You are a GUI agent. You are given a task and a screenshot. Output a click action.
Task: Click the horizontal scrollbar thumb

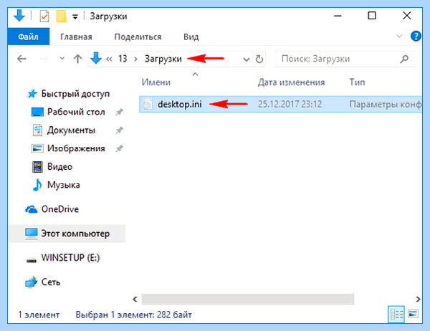(248, 299)
